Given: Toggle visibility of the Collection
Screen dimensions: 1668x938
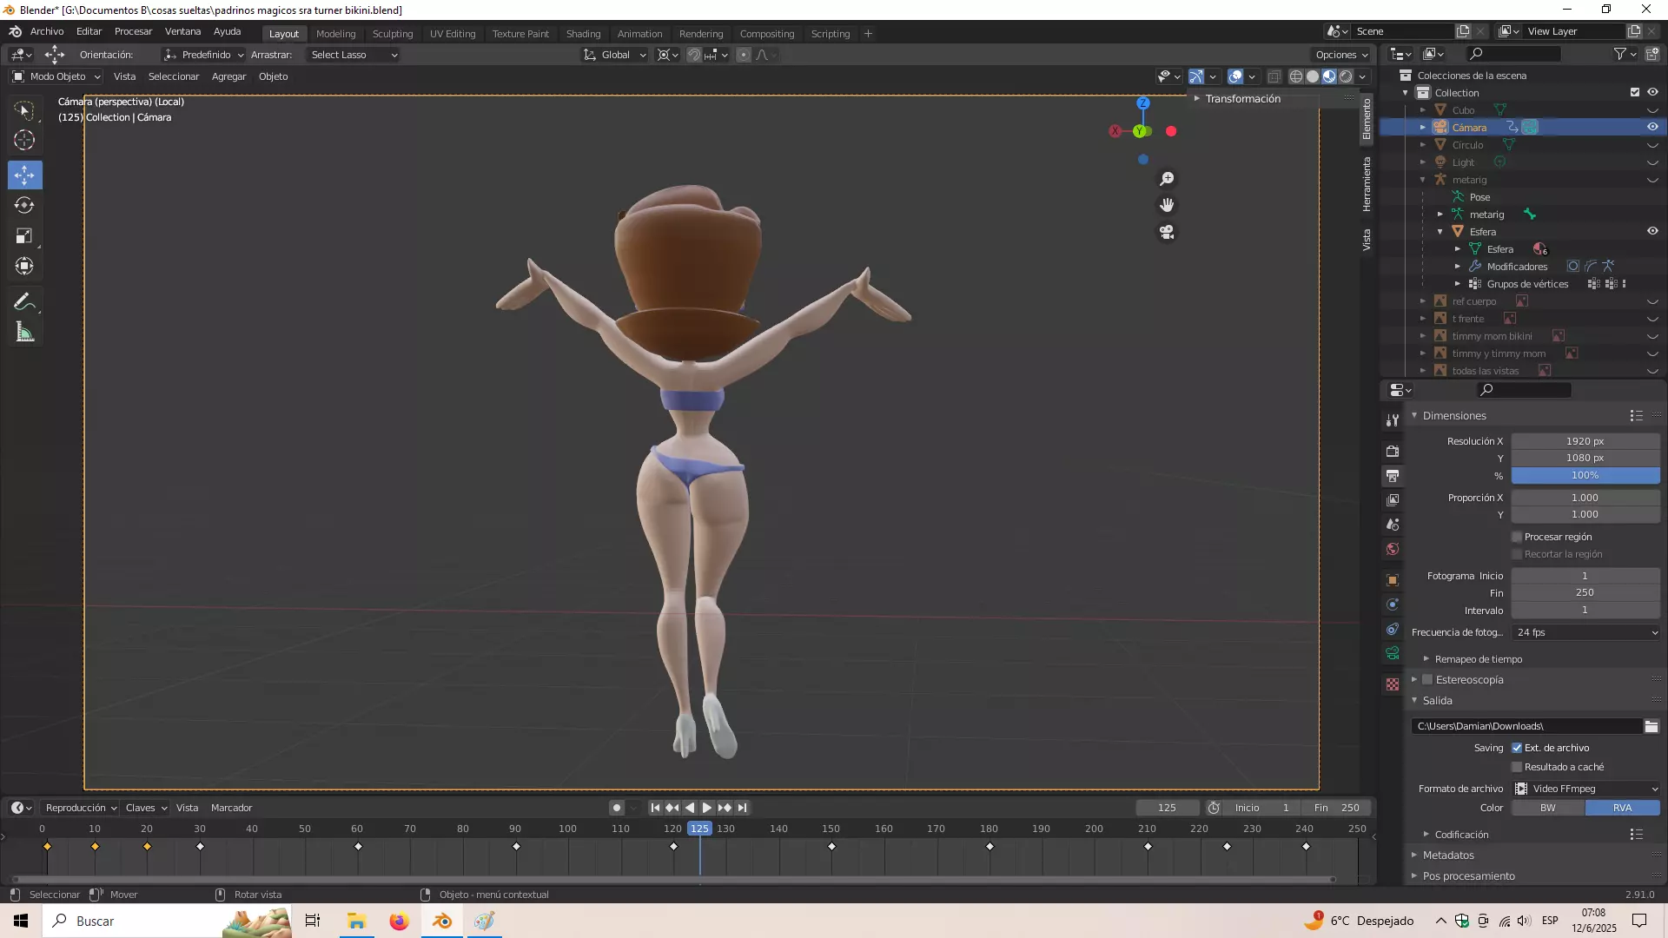Looking at the screenshot, I should pos(1652,92).
